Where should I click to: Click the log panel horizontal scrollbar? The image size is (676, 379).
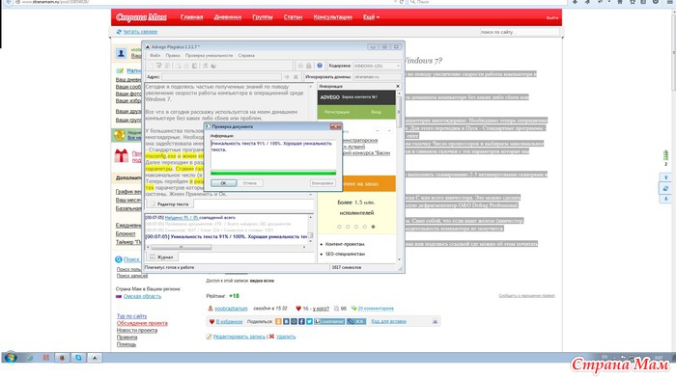[226, 247]
